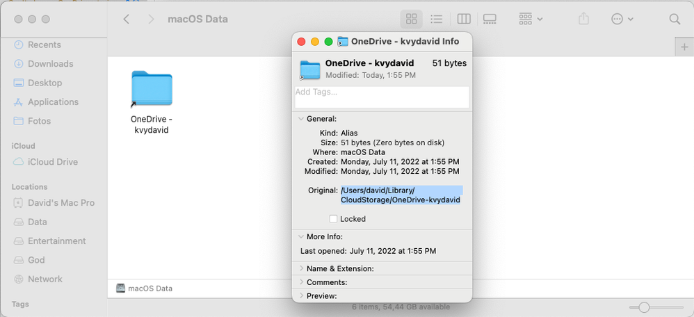Add a new tab with plus button

(684, 47)
